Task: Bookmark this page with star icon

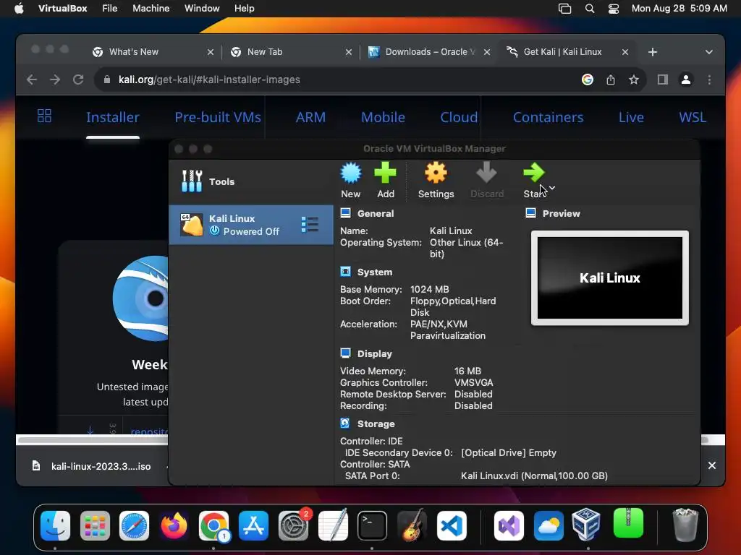Action: click(x=634, y=79)
